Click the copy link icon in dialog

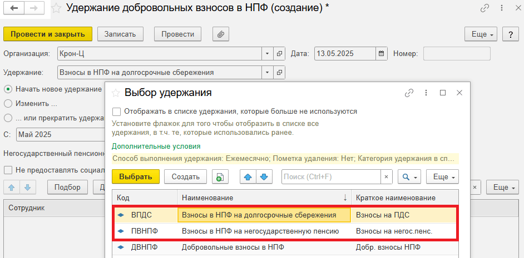point(409,93)
